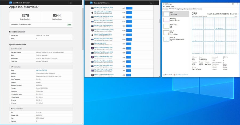This screenshot has height=125, width=240.
Task: Click the Resource Monitor icon at the Task Manager bottom
Action: [174, 75]
